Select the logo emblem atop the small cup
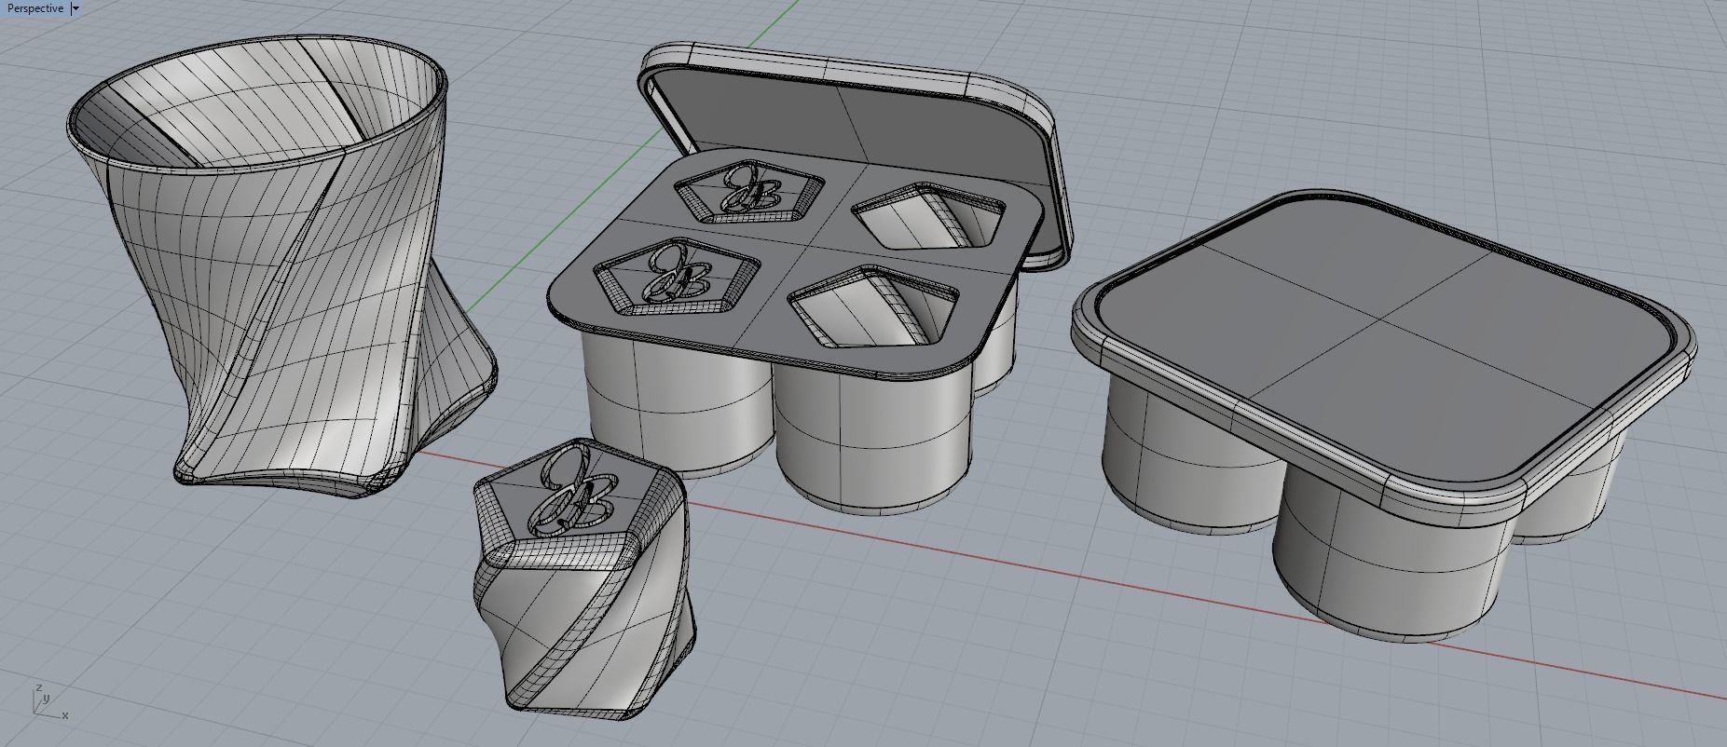Viewport: 1727px width, 747px height. click(571, 490)
